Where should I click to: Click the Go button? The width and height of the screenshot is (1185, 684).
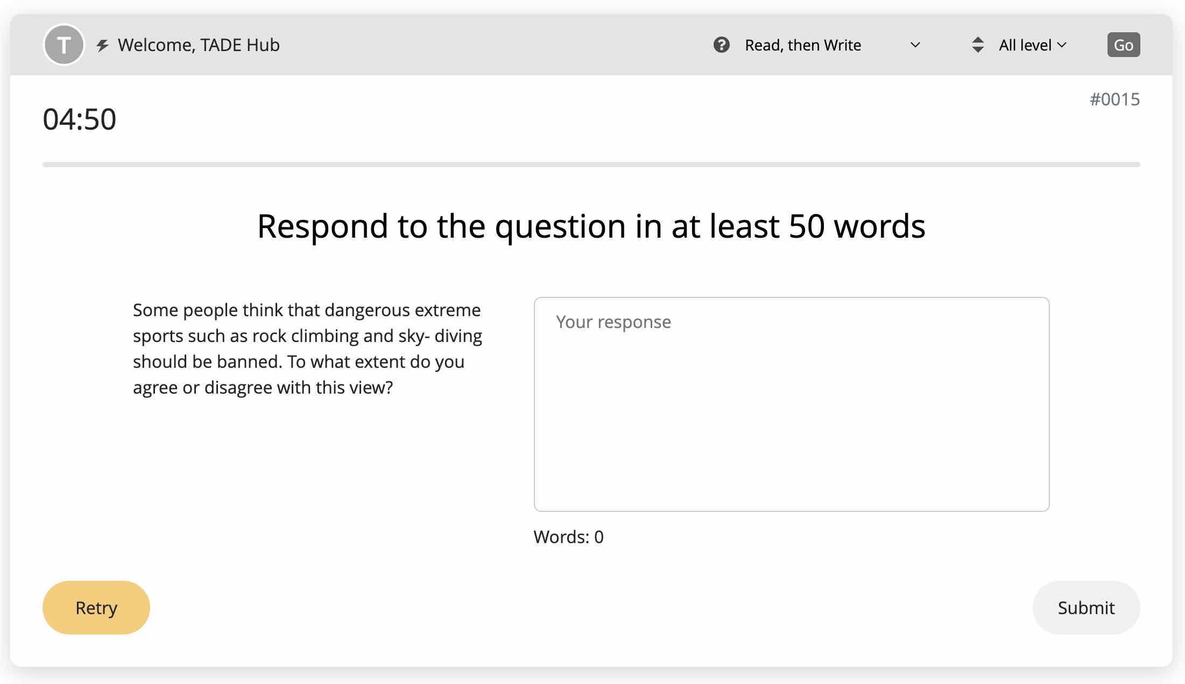coord(1123,45)
